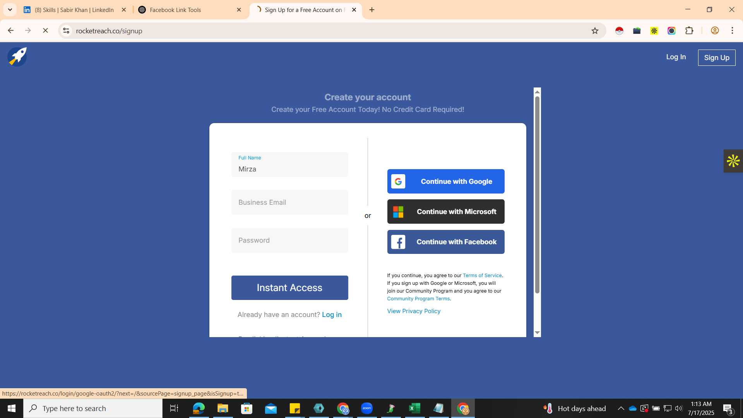Go back to the previous page
743x418 pixels.
pos(10,31)
